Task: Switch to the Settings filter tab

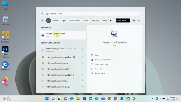Action: tap(96, 20)
